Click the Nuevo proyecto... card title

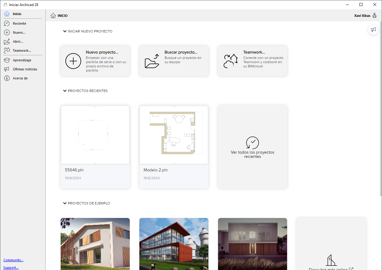[x=102, y=52]
